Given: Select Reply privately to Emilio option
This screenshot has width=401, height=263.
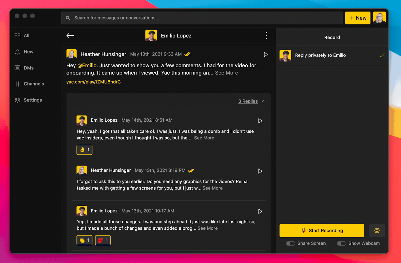Looking at the screenshot, I should pos(332,56).
